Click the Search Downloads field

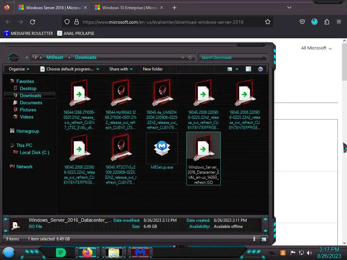point(233,58)
